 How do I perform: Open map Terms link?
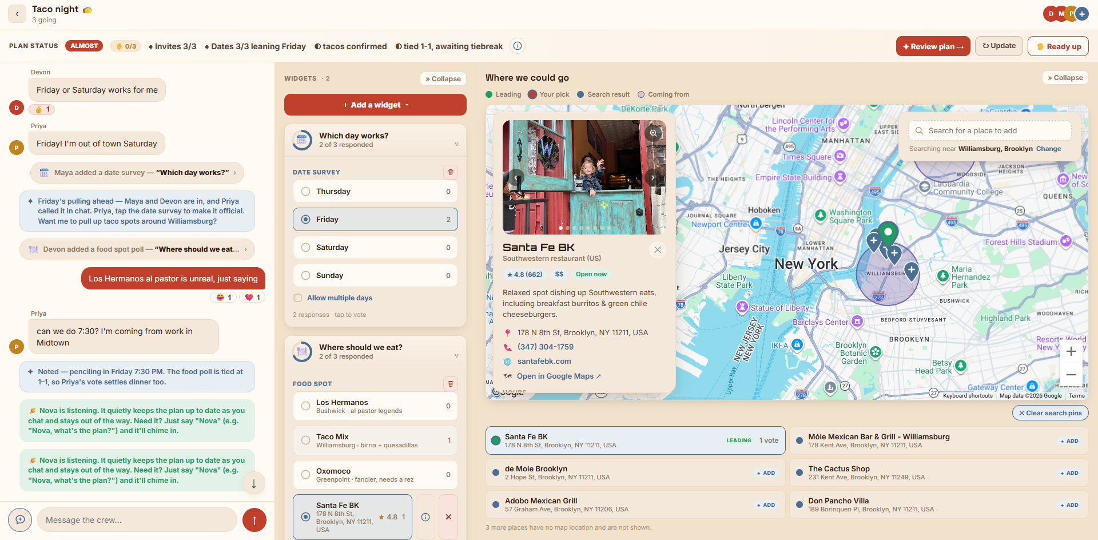point(1076,396)
